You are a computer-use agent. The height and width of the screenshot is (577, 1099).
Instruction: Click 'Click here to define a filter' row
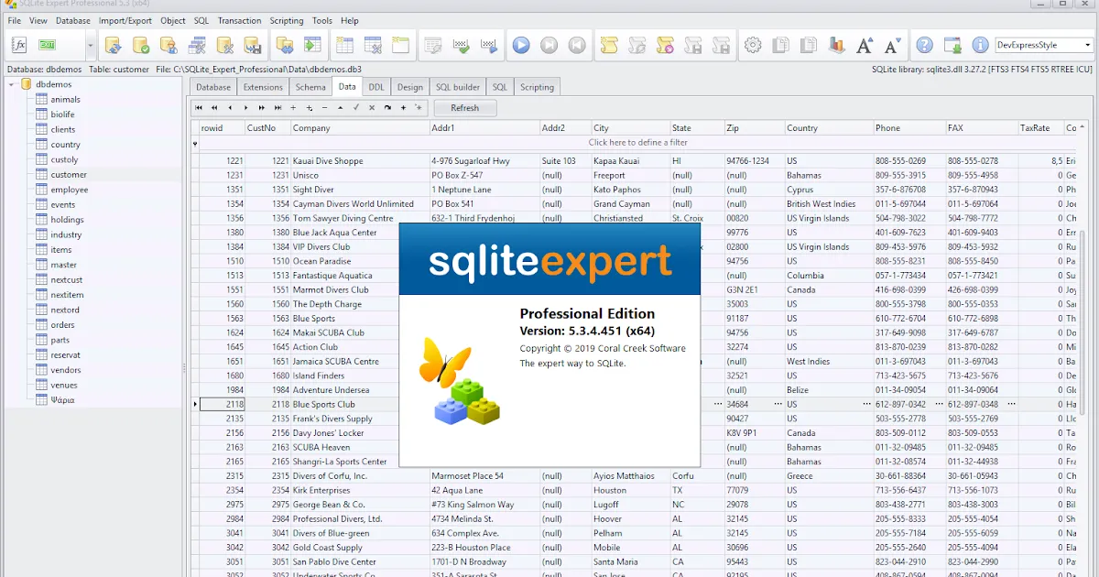tap(638, 143)
